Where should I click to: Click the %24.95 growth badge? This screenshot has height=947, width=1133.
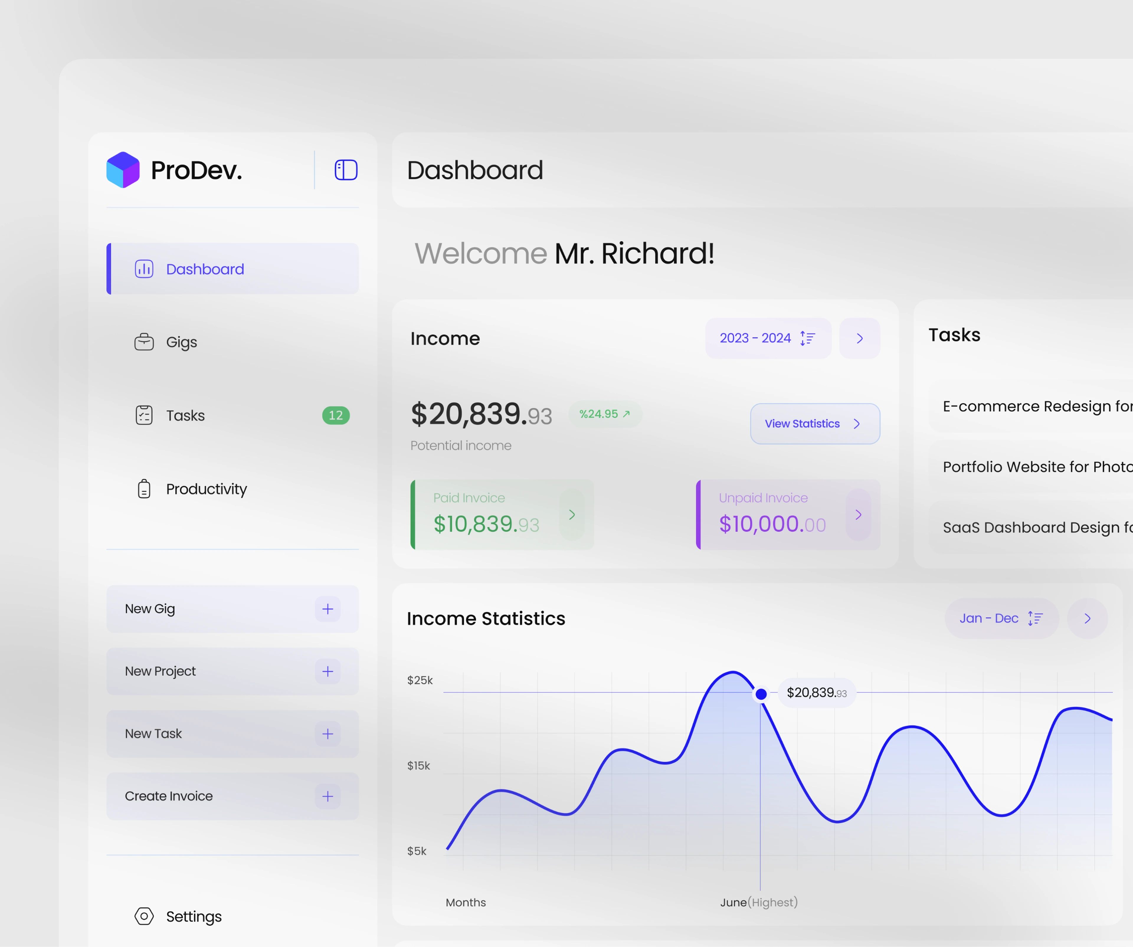(x=605, y=414)
